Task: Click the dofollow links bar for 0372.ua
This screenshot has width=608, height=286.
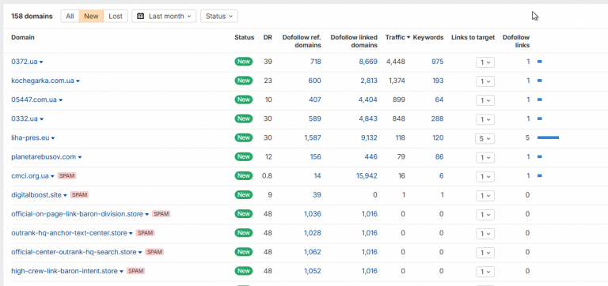Action: (539, 62)
